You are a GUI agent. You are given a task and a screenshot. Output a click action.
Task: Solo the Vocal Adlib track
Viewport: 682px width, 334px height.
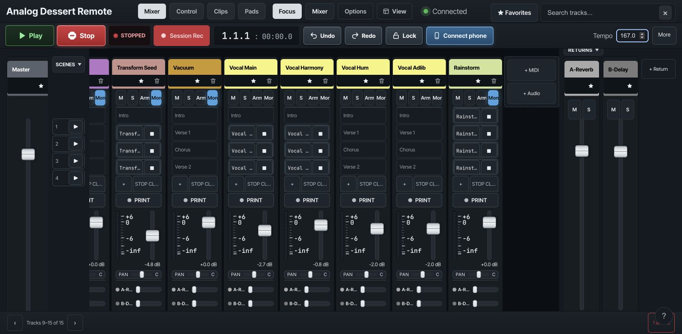(414, 98)
